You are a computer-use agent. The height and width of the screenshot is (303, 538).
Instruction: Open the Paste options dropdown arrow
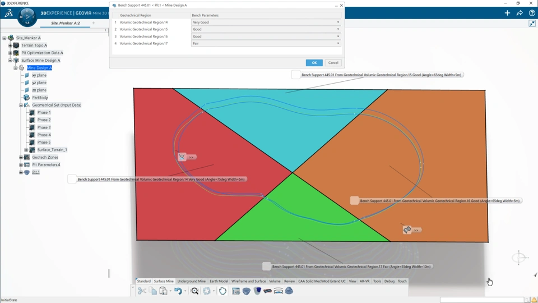tap(170, 291)
